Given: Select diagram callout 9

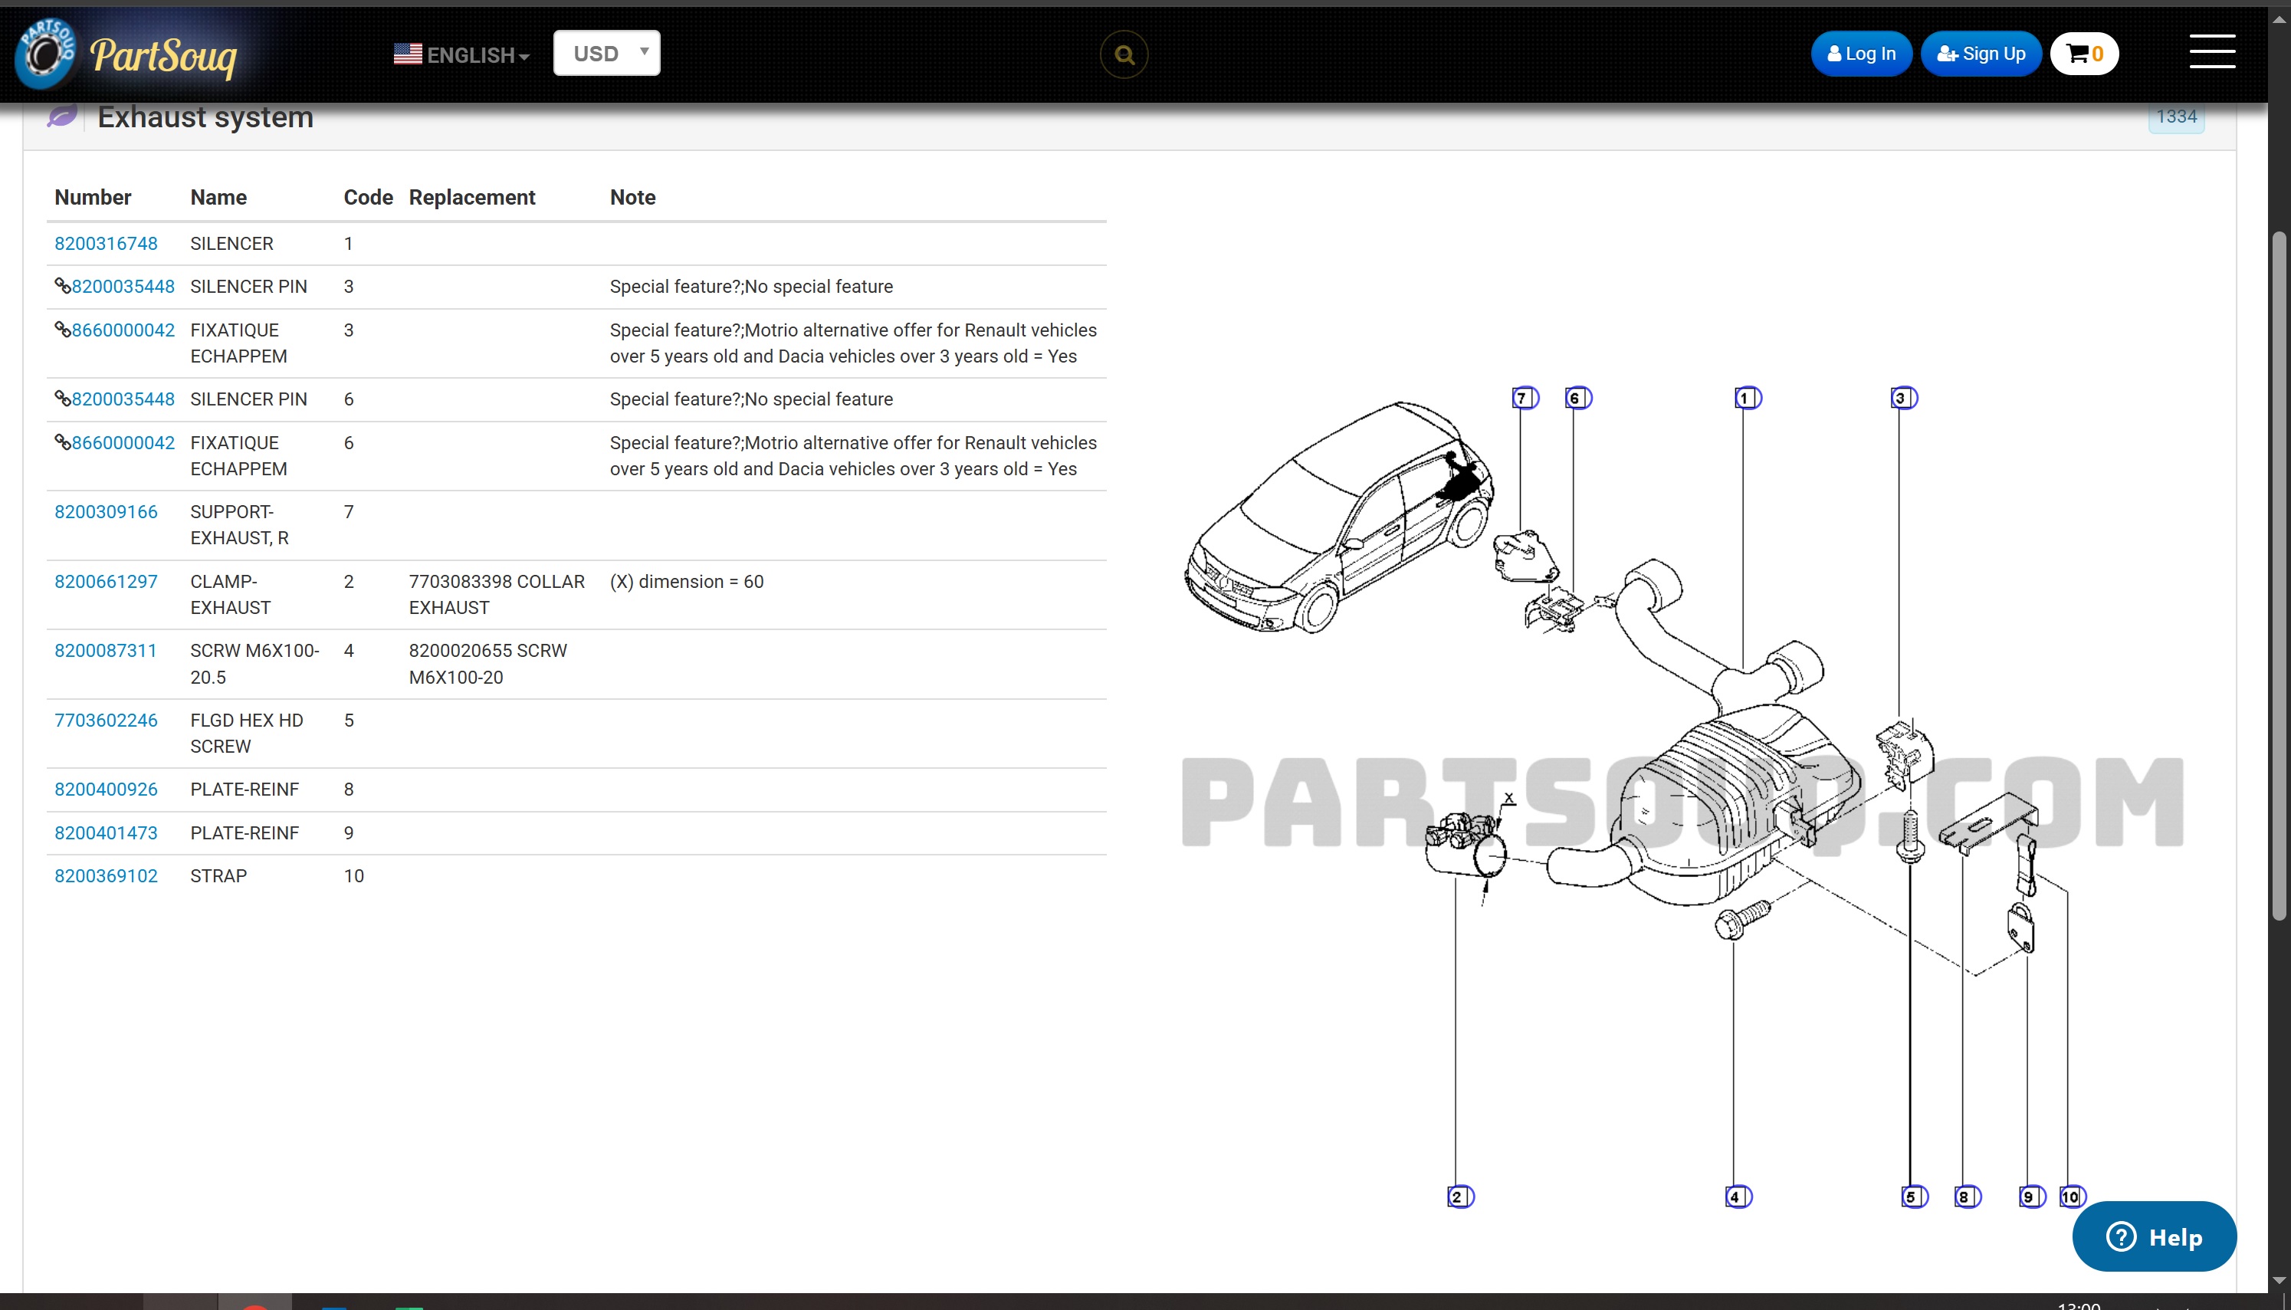Looking at the screenshot, I should 2032,1197.
